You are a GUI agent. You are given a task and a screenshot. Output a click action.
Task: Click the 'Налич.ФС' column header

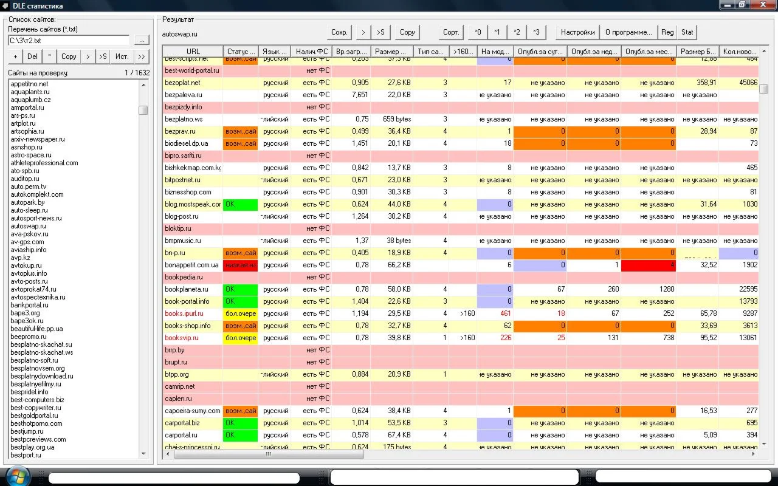pos(311,52)
